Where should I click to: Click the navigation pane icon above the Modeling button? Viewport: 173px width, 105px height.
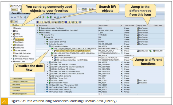[x=12, y=22]
